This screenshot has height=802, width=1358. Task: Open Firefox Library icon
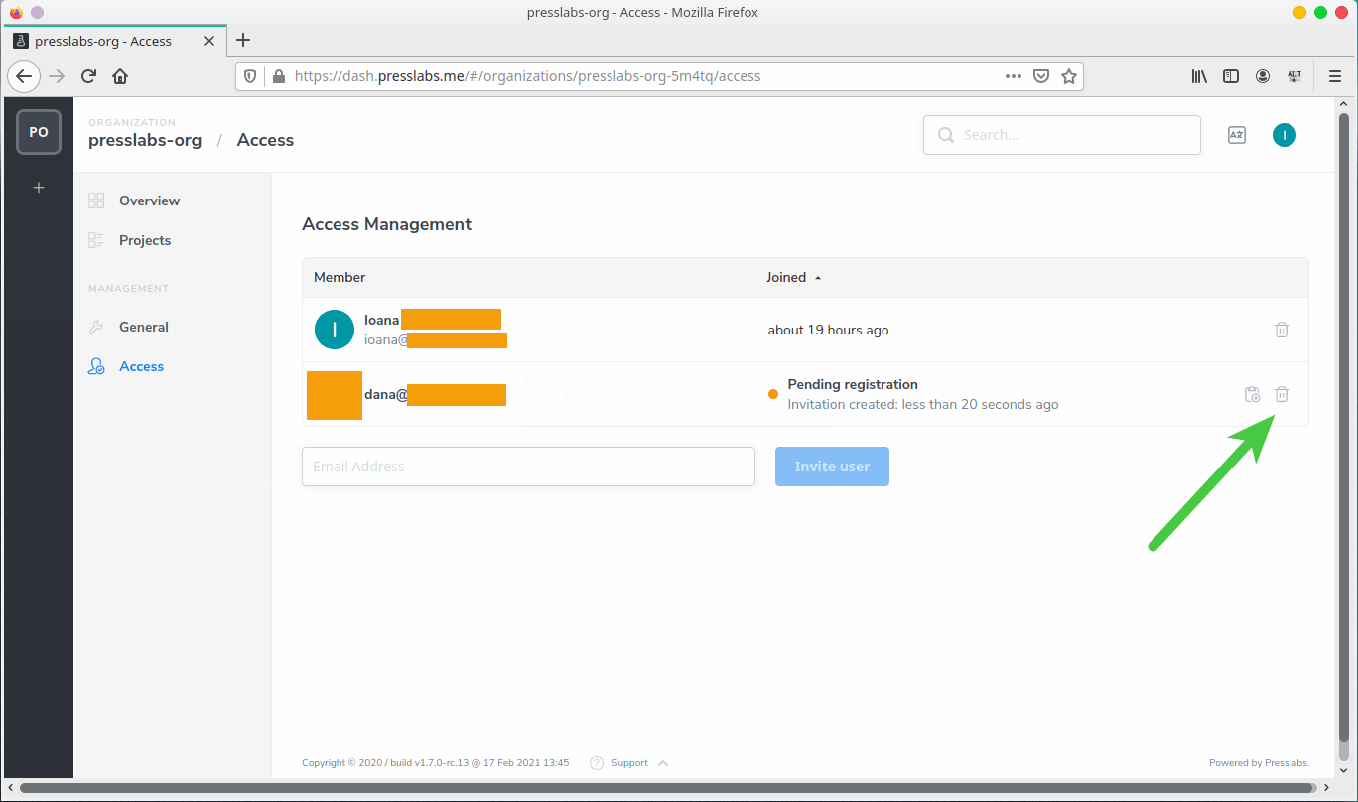[x=1199, y=76]
